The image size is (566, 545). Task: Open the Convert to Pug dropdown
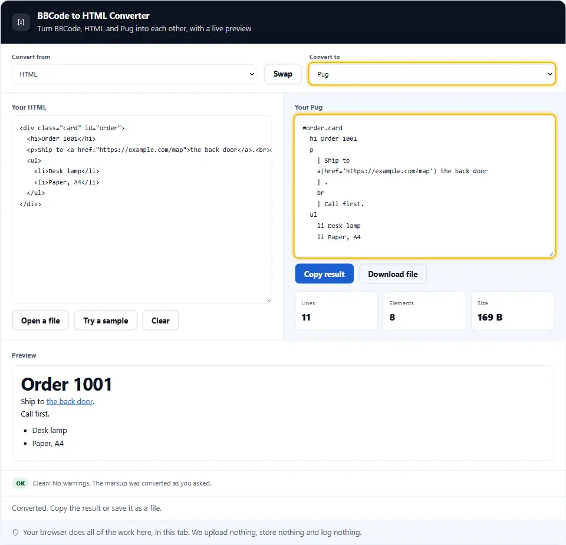click(x=432, y=74)
